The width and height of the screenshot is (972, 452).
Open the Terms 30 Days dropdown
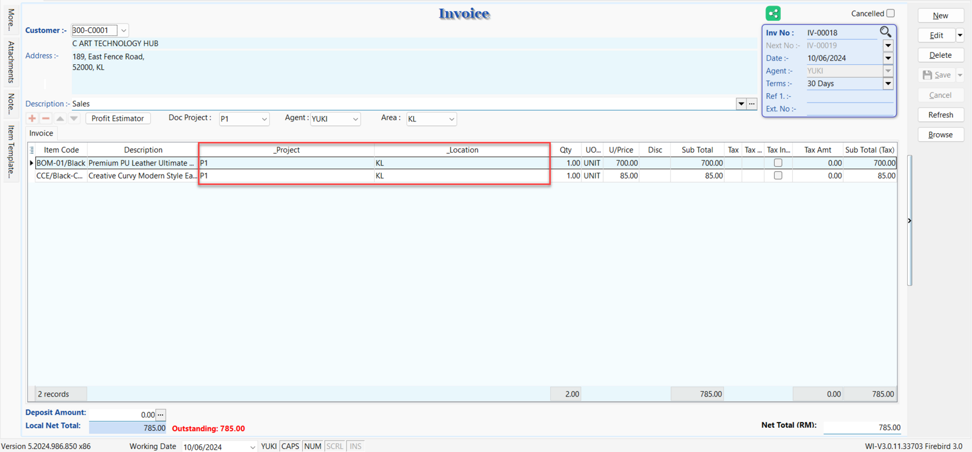pyautogui.click(x=888, y=84)
